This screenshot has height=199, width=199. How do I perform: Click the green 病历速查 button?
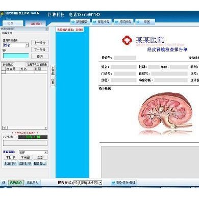pos(16,183)
